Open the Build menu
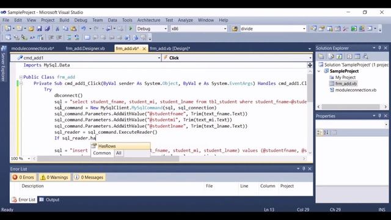Viewport: 391px width, 220px height. 64,20
